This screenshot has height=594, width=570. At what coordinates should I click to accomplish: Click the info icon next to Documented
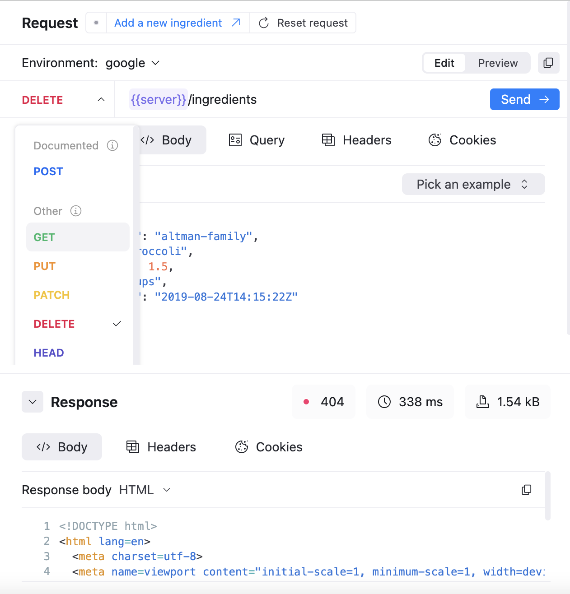(x=112, y=145)
